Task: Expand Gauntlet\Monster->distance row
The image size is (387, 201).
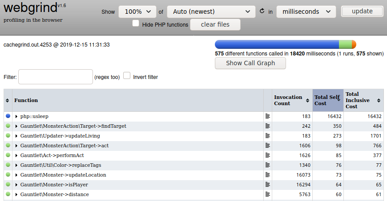Action: click(x=16, y=194)
